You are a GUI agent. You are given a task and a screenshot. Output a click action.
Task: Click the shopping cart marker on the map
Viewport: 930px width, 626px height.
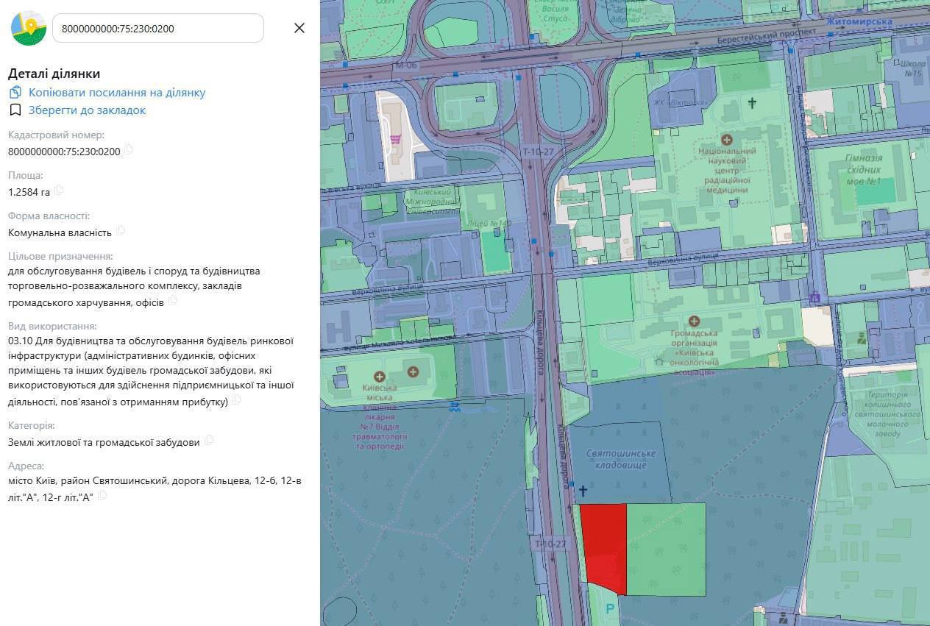(396, 138)
